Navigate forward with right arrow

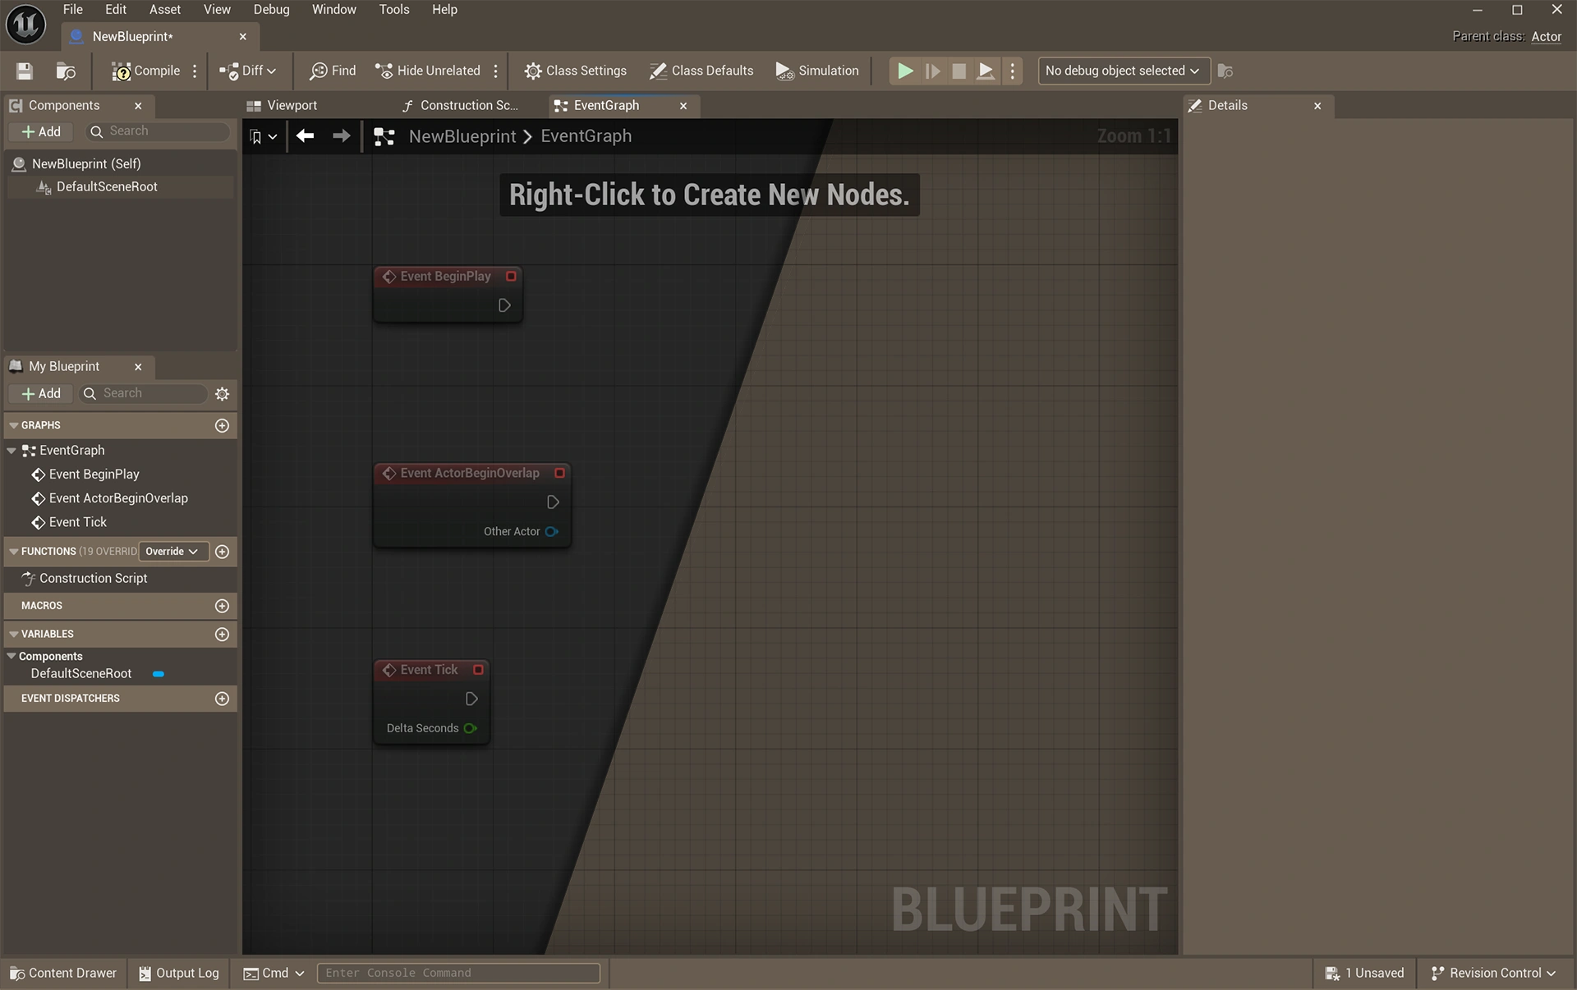pyautogui.click(x=341, y=136)
